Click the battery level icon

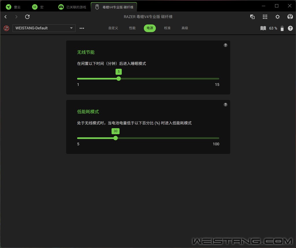click(x=282, y=28)
